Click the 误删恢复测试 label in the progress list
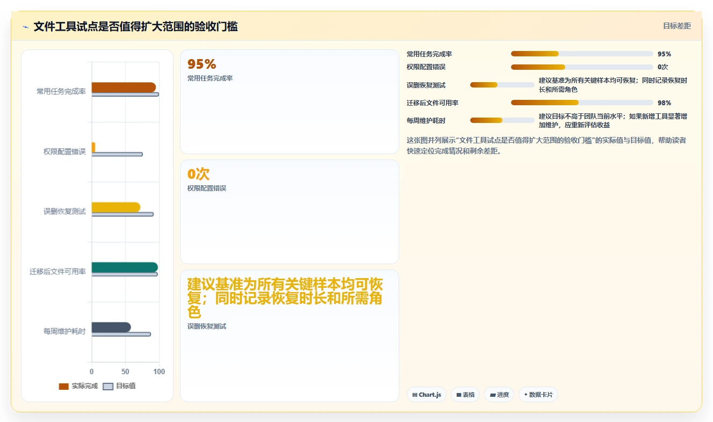The height and width of the screenshot is (422, 713). 426,85
